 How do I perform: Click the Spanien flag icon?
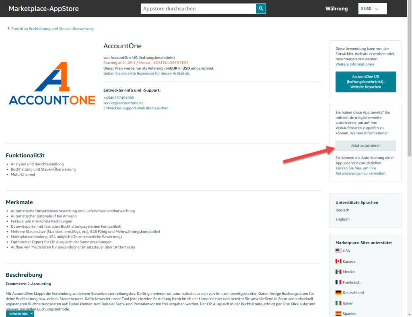(338, 314)
